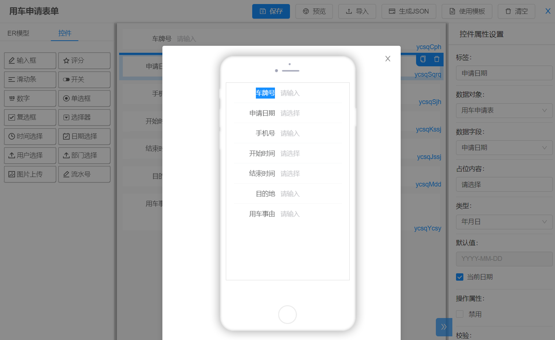The image size is (555, 340).
Task: Uncheck the 当前日期 checkbox
Action: pyautogui.click(x=460, y=277)
